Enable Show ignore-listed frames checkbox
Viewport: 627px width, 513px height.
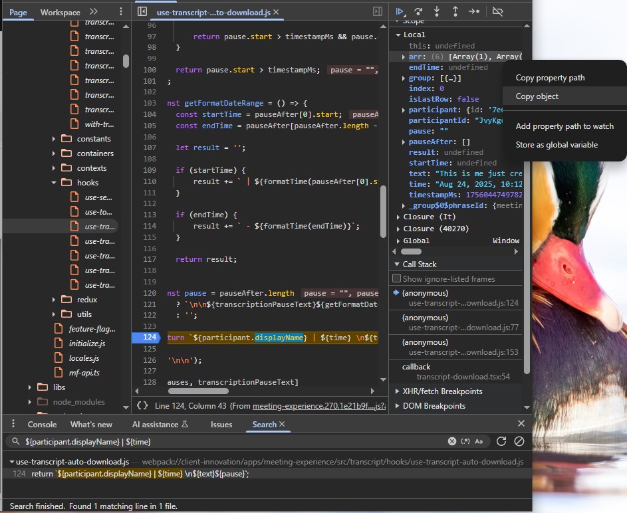(x=397, y=278)
